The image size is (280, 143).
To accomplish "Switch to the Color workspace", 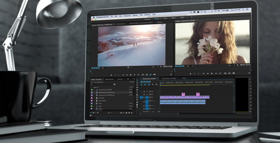I will click(x=165, y=18).
